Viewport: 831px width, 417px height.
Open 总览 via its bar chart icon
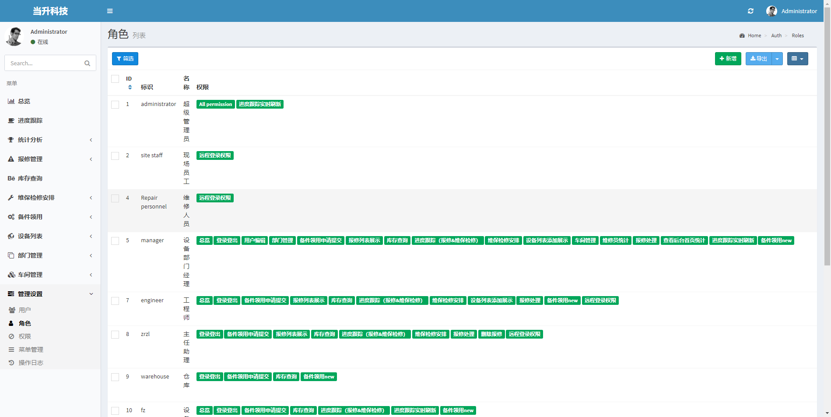pos(11,101)
